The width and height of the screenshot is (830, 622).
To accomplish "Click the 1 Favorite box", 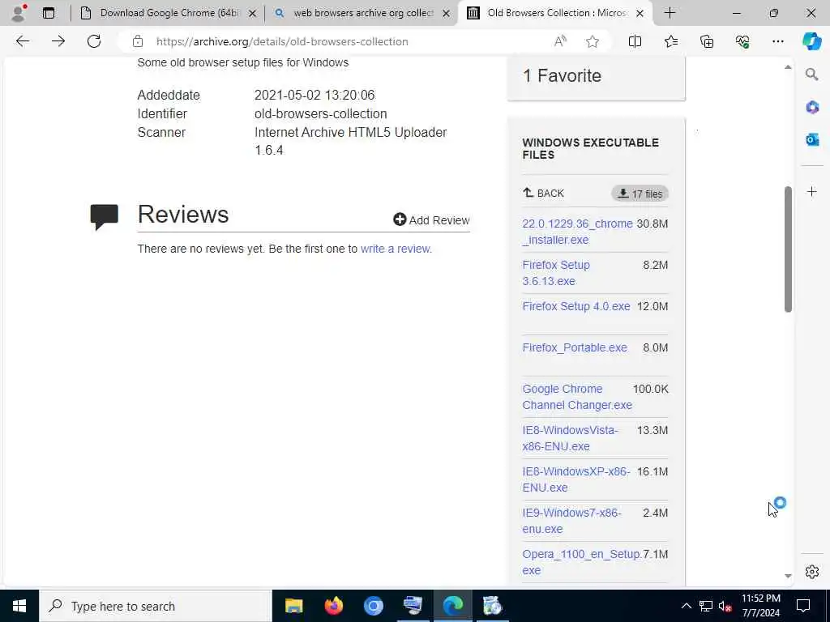I will 596,78.
